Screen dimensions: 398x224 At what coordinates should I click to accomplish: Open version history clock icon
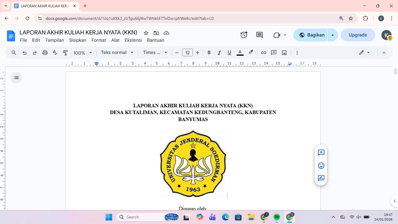tap(244, 35)
